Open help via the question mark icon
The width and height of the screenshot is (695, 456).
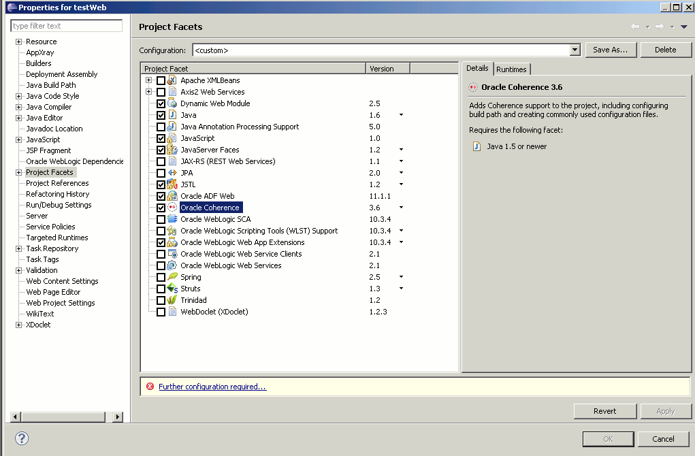(x=22, y=438)
